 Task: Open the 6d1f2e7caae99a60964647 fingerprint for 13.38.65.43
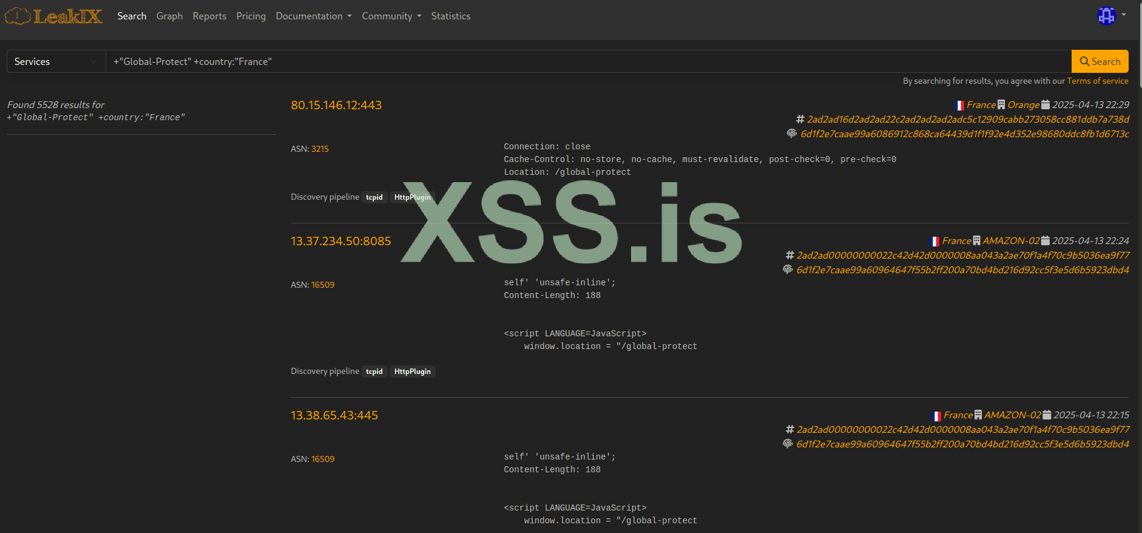click(x=963, y=444)
